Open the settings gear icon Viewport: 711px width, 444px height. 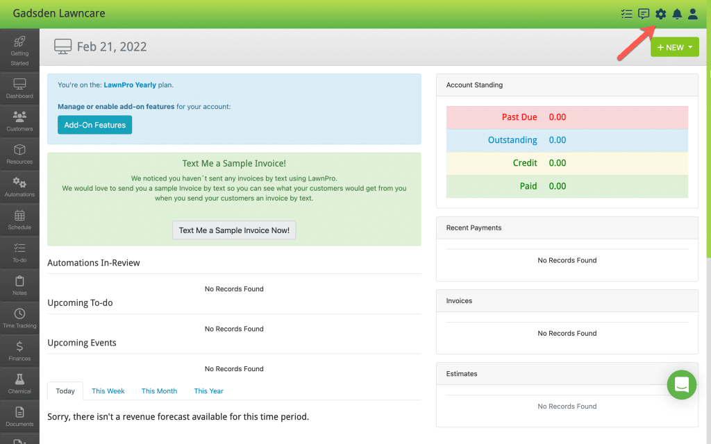point(661,14)
